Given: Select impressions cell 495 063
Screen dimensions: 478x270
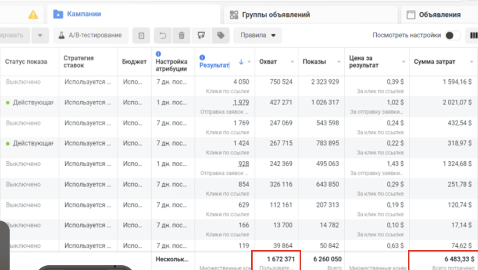Looking at the screenshot, I should point(328,164).
